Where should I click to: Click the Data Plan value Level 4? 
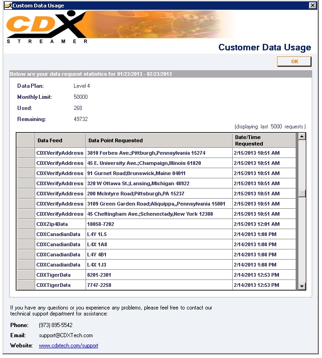click(81, 86)
